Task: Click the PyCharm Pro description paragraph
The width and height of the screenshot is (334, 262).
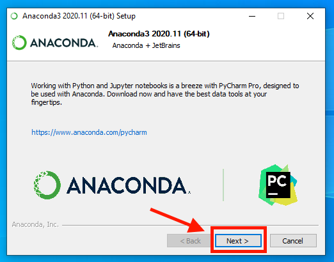Action: pyautogui.click(x=165, y=94)
